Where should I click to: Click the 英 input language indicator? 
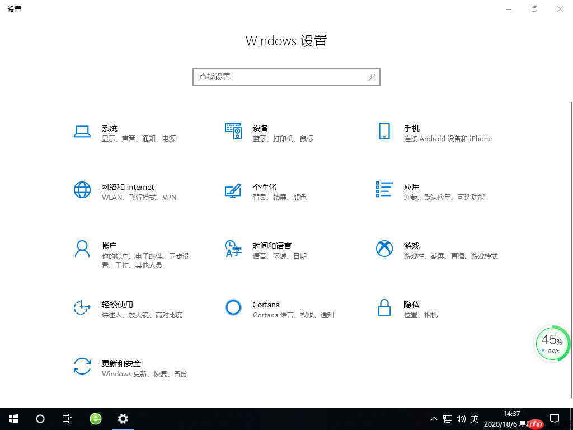(x=474, y=419)
